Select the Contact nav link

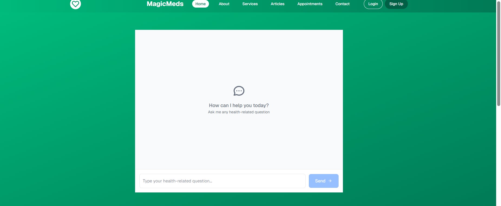[x=342, y=4]
